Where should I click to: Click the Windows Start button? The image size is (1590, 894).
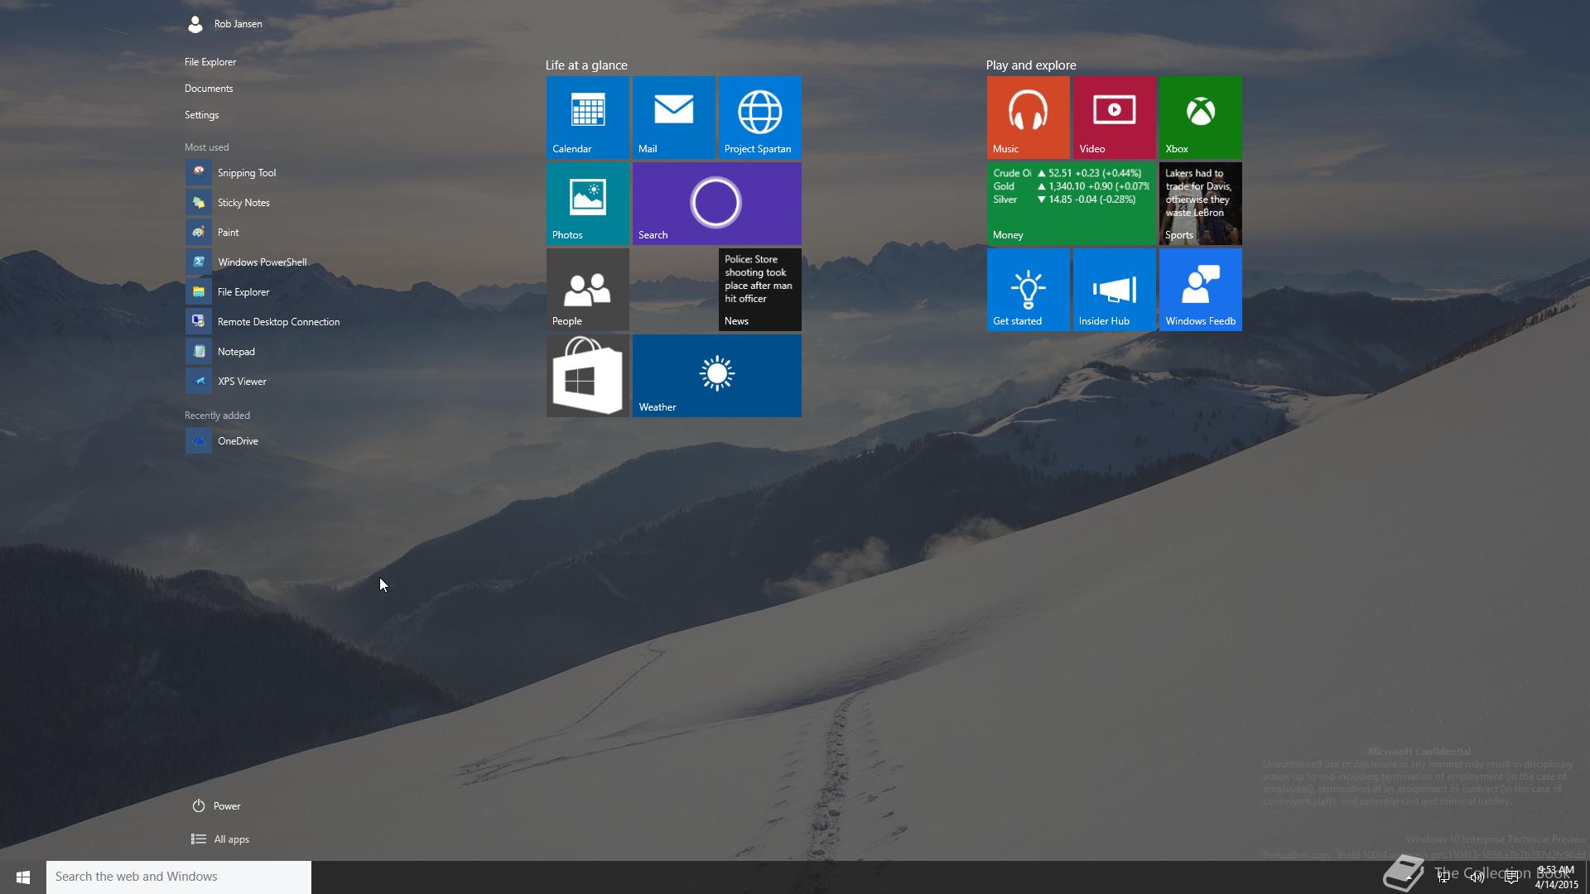(23, 877)
